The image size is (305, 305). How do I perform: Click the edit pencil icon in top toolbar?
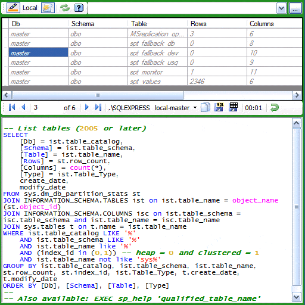tap(13, 8)
